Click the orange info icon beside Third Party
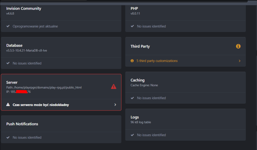Viewport: 257px width, 150px height. point(238,46)
